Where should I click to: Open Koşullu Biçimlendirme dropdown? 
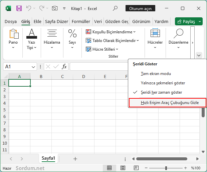[x=111, y=32]
